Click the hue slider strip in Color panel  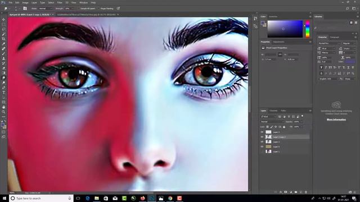tap(308, 29)
